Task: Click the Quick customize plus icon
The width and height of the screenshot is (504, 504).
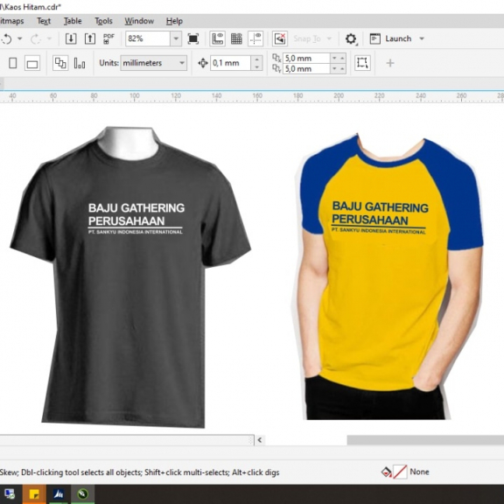Action: (x=390, y=63)
